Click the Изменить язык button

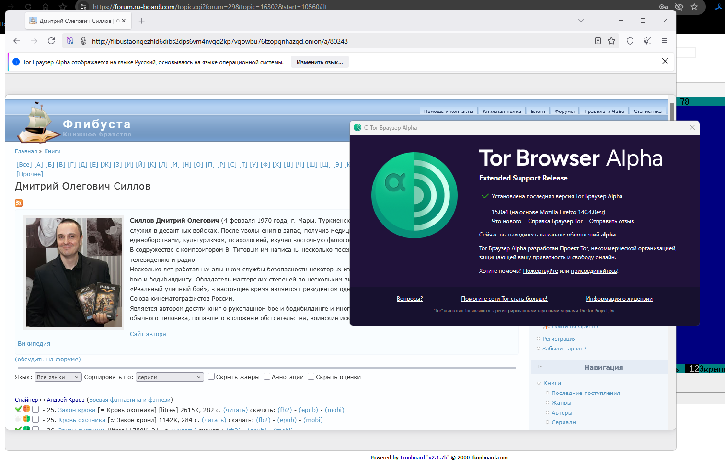[320, 62]
